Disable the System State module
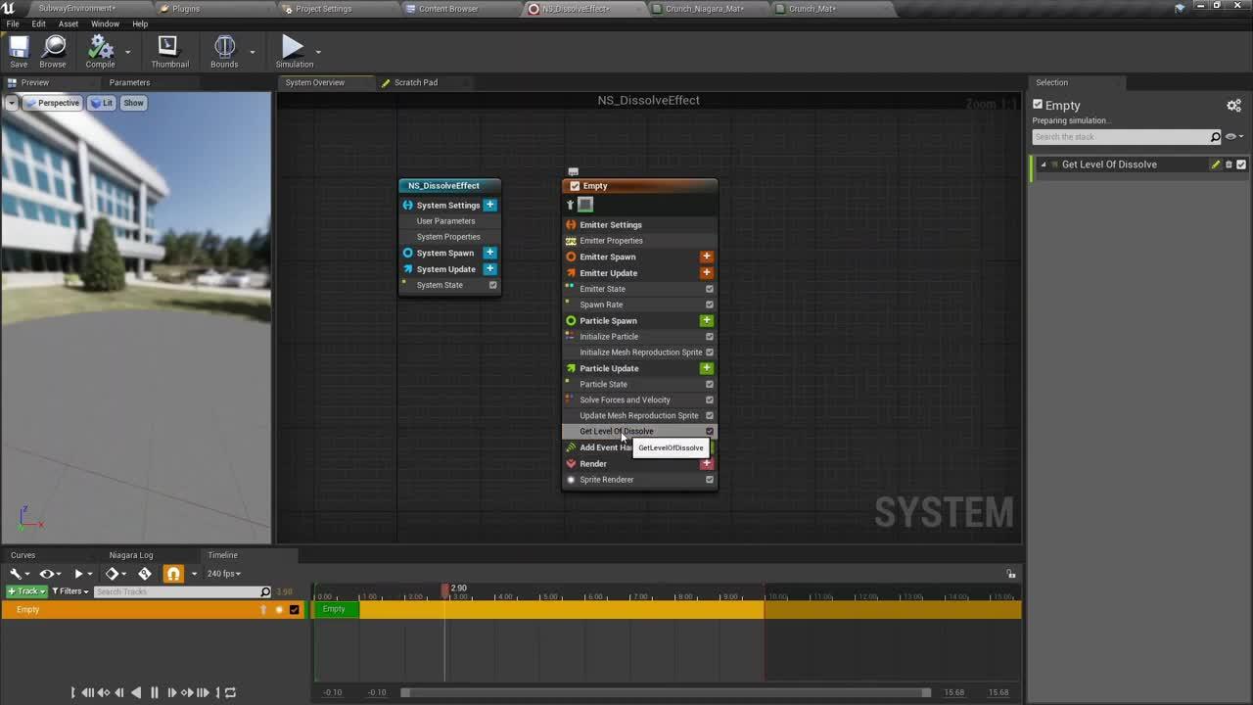 [x=492, y=285]
